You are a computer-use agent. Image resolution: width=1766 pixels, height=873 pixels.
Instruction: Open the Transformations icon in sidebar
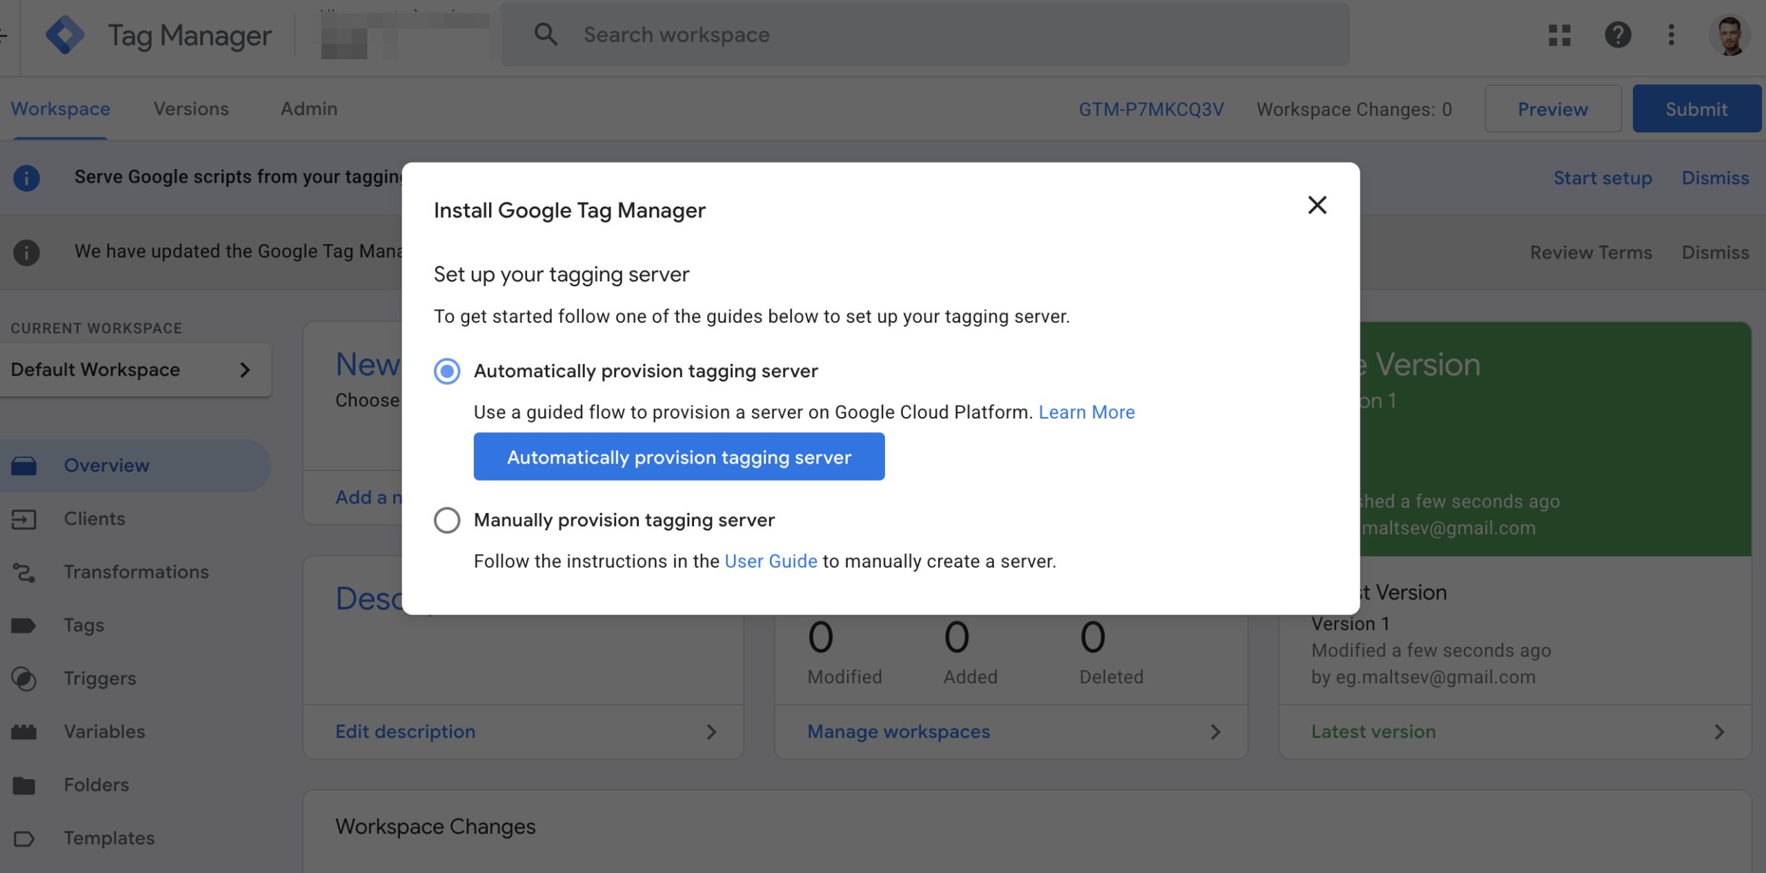tap(24, 572)
